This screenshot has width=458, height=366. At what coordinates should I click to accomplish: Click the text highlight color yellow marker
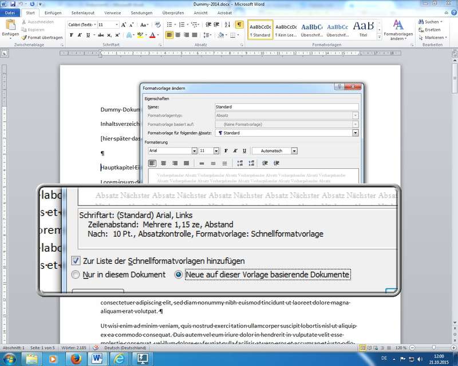pos(140,35)
